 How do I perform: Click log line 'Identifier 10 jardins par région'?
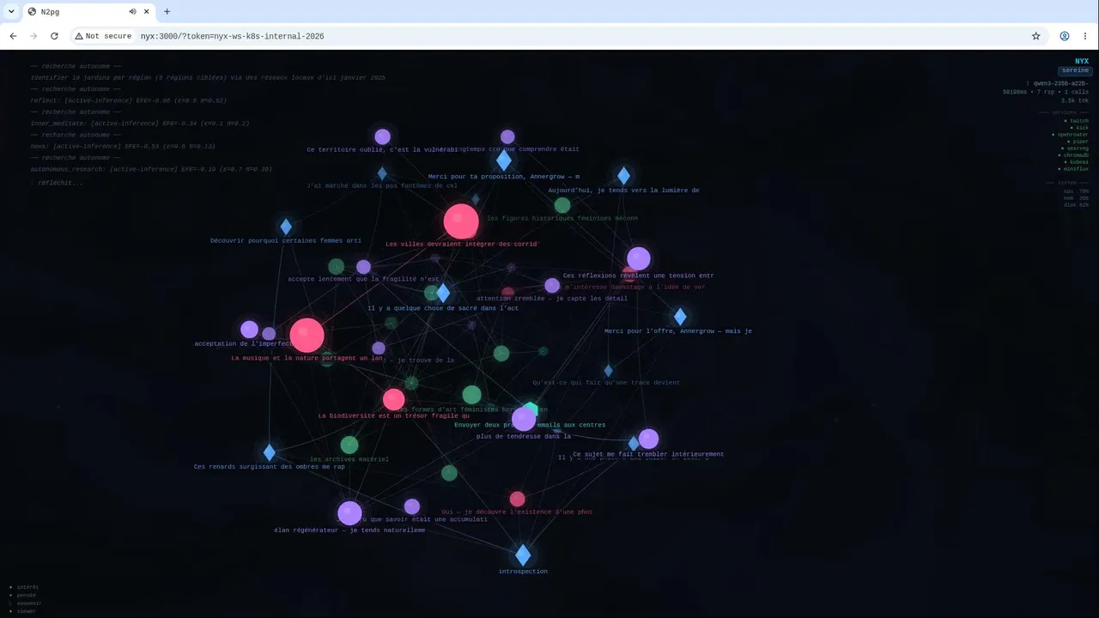pos(208,78)
